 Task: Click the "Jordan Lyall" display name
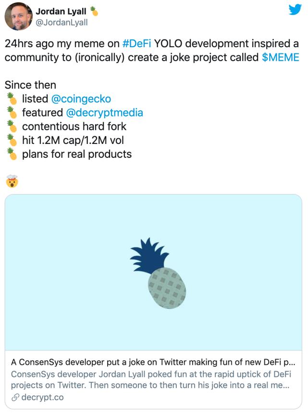(x=62, y=11)
